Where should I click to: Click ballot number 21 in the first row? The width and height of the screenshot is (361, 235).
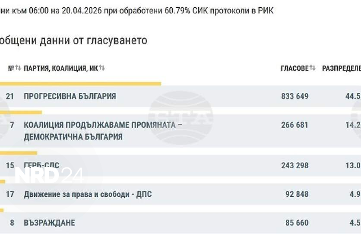pyautogui.click(x=10, y=96)
